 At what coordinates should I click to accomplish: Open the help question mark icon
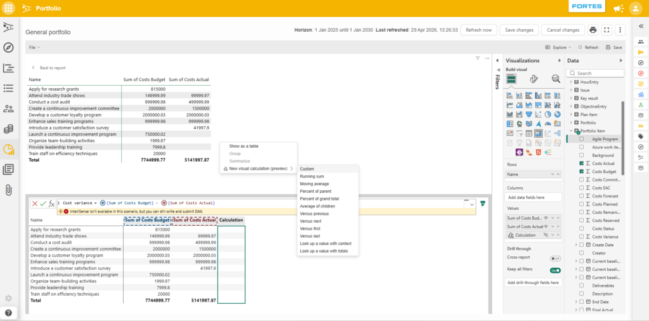[8, 313]
